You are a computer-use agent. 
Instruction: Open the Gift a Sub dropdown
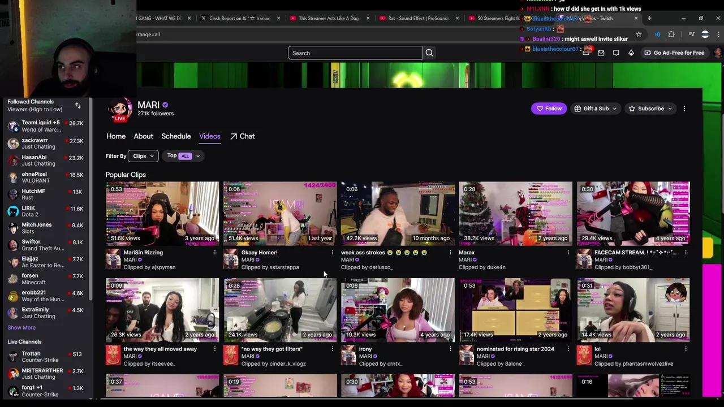pyautogui.click(x=596, y=109)
